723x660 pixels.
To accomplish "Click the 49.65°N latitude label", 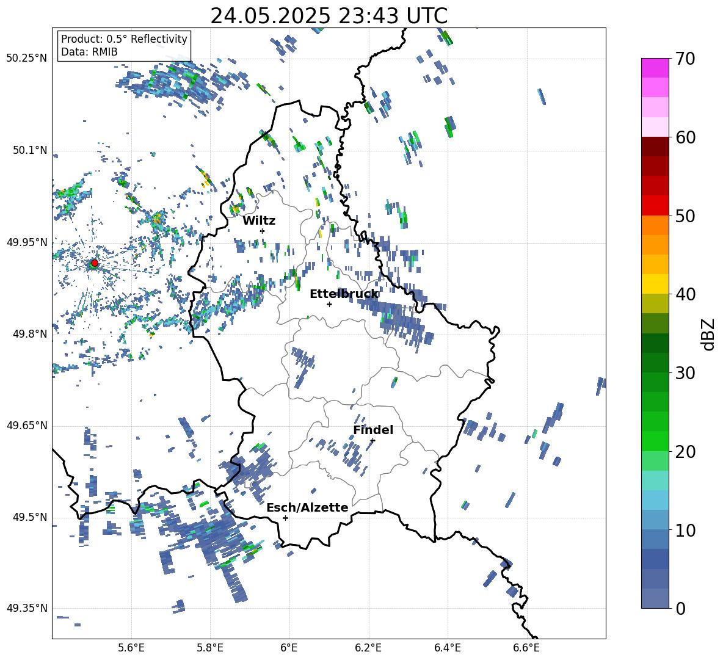I will (27, 425).
